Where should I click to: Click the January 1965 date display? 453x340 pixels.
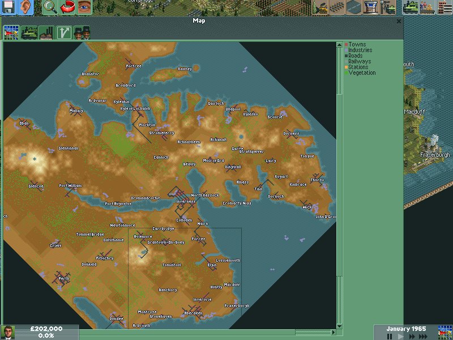[406, 329]
